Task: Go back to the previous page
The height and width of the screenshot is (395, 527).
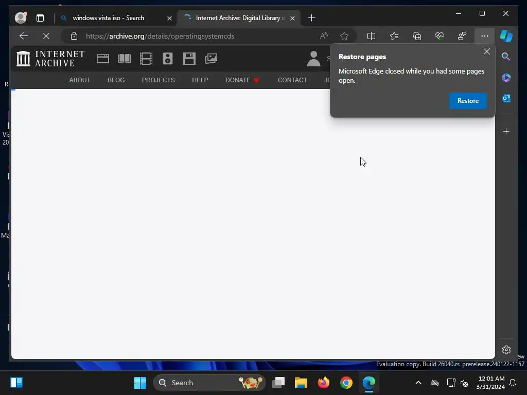Action: point(24,36)
